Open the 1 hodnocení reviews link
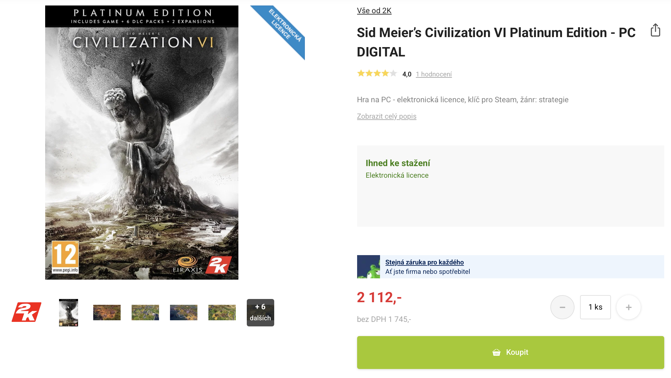671x378 pixels. 434,74
